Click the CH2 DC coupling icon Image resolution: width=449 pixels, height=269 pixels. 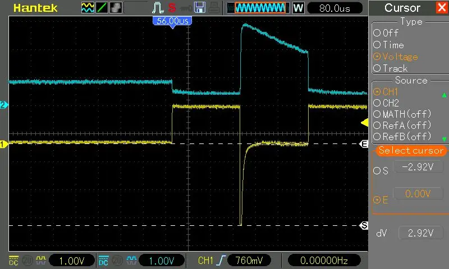click(103, 261)
